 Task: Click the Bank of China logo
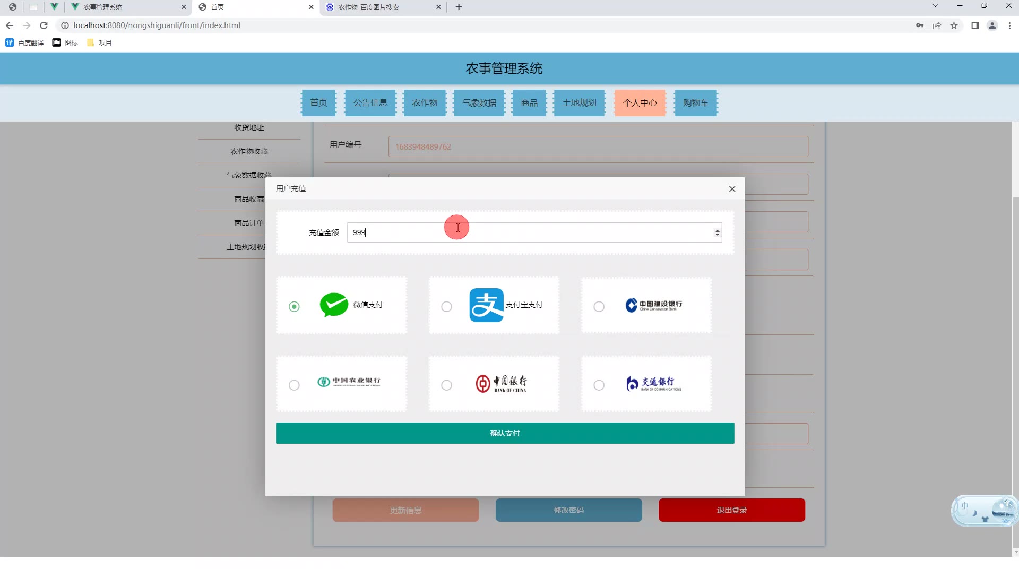(502, 383)
